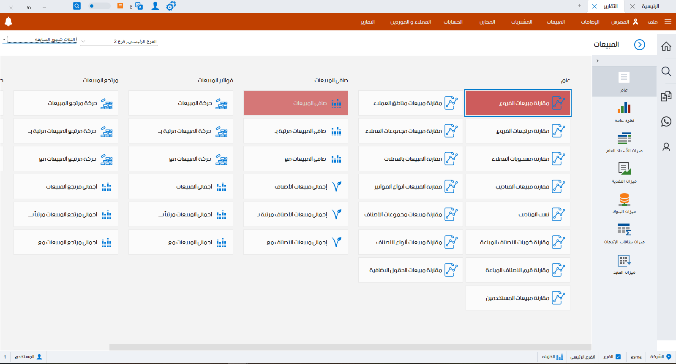The image size is (676, 364).
Task: Open مقارنة مبيعات المستخدمين report
Action: click(518, 298)
